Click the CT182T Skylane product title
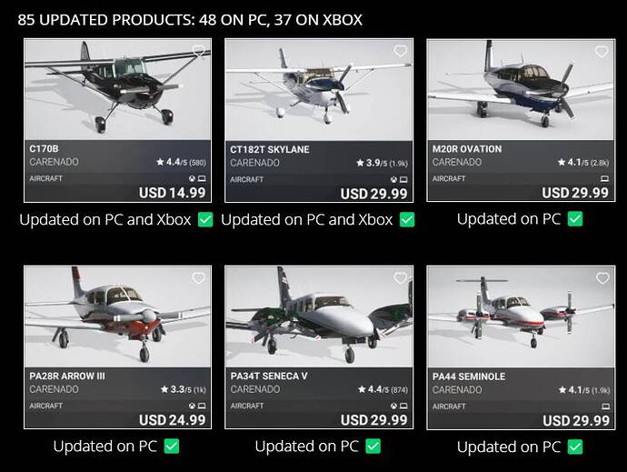627x472 pixels. (268, 148)
